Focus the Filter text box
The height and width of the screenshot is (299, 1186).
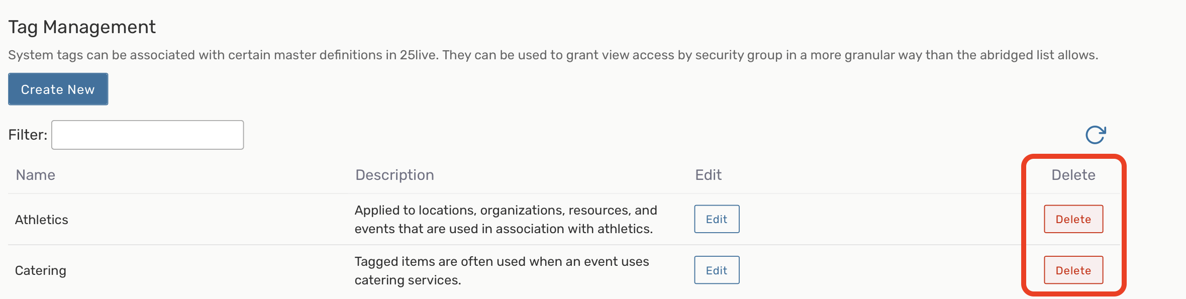point(147,135)
